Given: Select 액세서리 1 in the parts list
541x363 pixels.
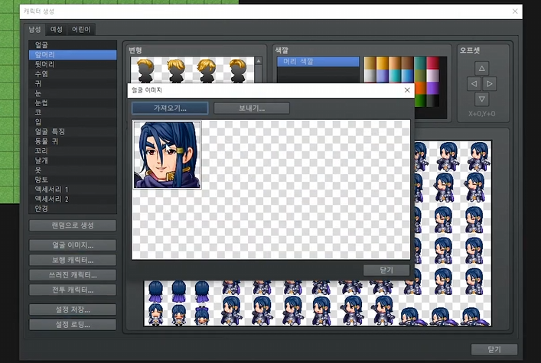Looking at the screenshot, I should (x=73, y=190).
